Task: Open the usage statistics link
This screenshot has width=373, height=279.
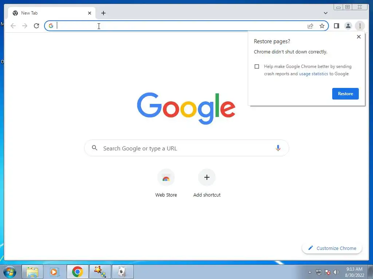Action: [313, 74]
